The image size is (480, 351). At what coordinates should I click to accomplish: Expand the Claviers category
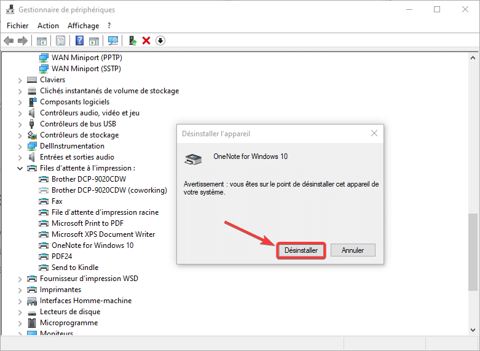[20, 80]
